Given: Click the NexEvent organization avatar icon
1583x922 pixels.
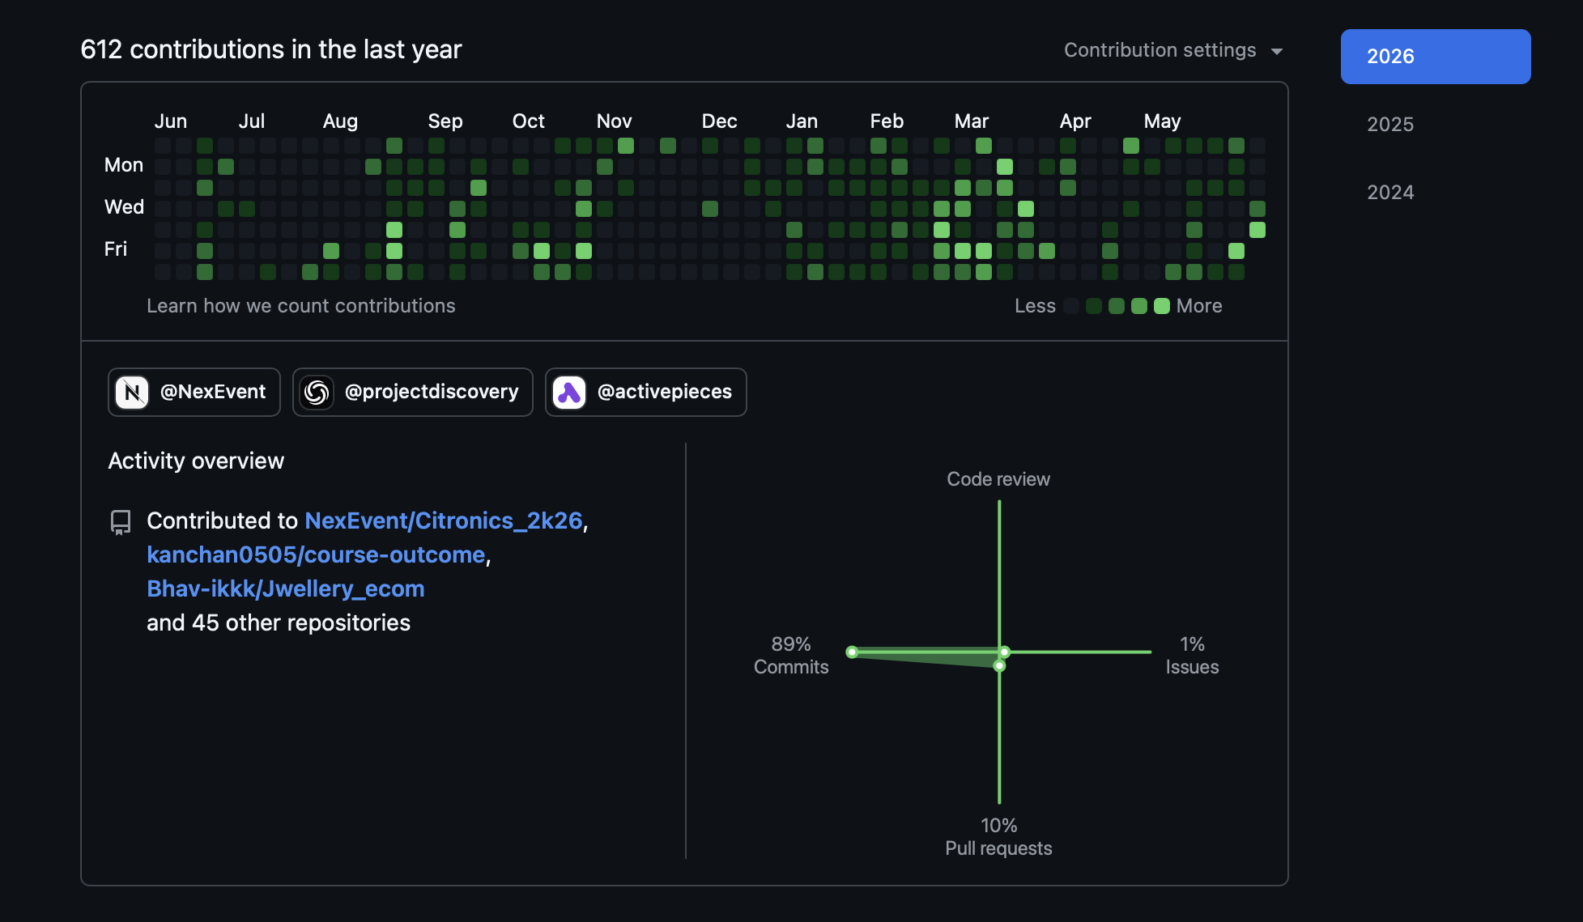Looking at the screenshot, I should (132, 393).
